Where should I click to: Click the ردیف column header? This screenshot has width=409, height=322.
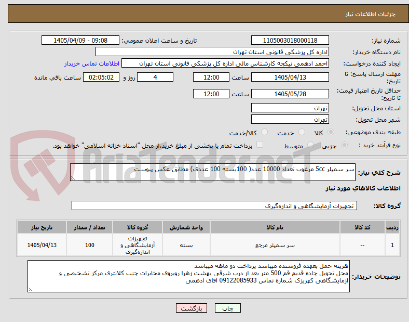coord(392,227)
